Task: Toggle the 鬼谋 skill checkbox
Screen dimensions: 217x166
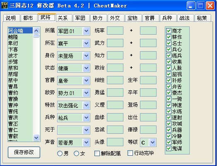Action: coord(169,149)
